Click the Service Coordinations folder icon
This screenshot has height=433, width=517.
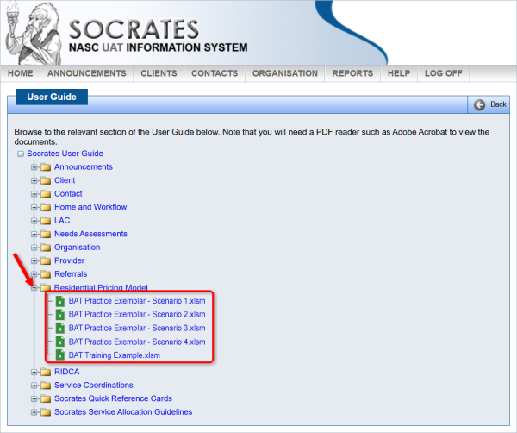pos(46,386)
